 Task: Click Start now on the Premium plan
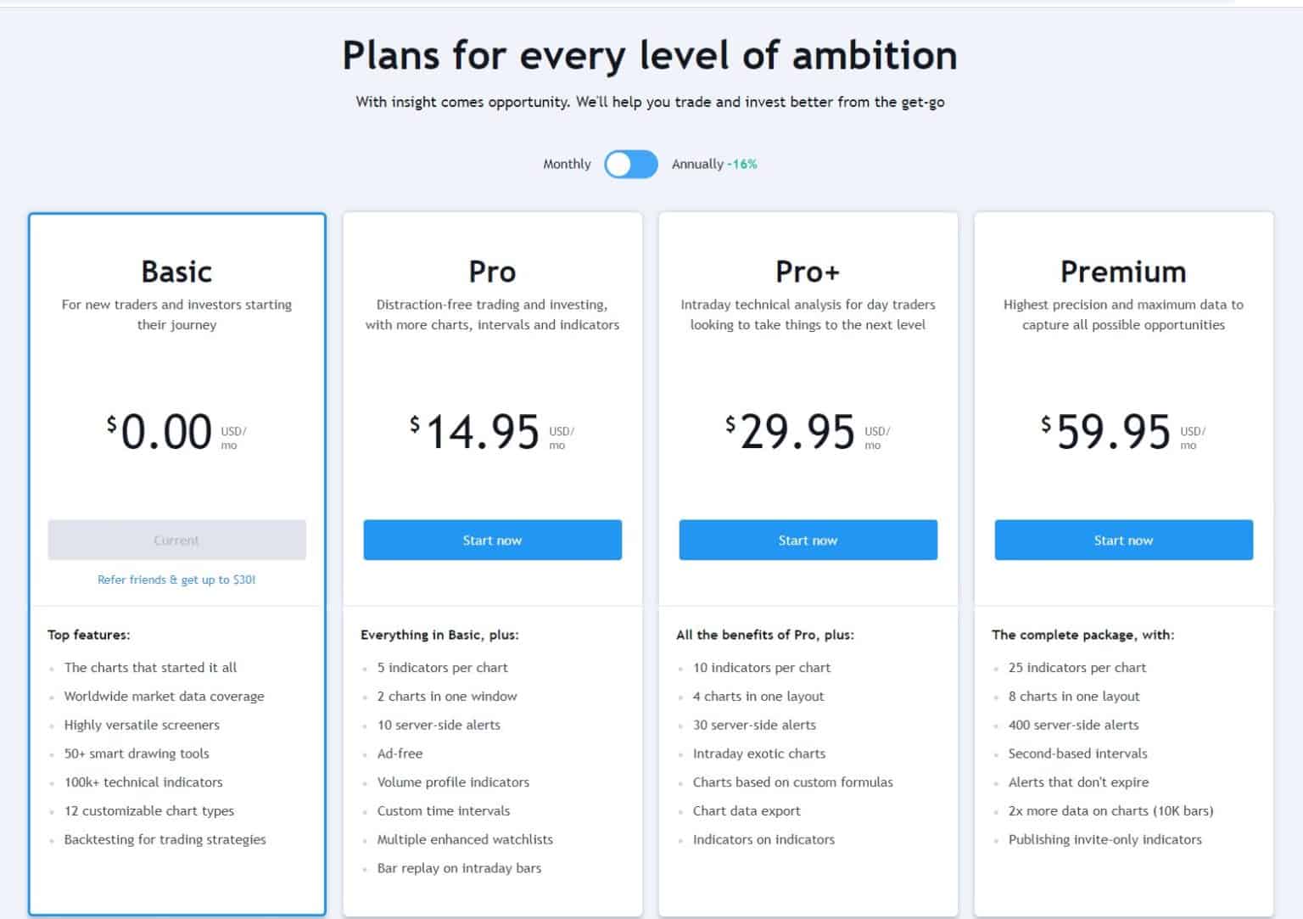pos(1123,540)
